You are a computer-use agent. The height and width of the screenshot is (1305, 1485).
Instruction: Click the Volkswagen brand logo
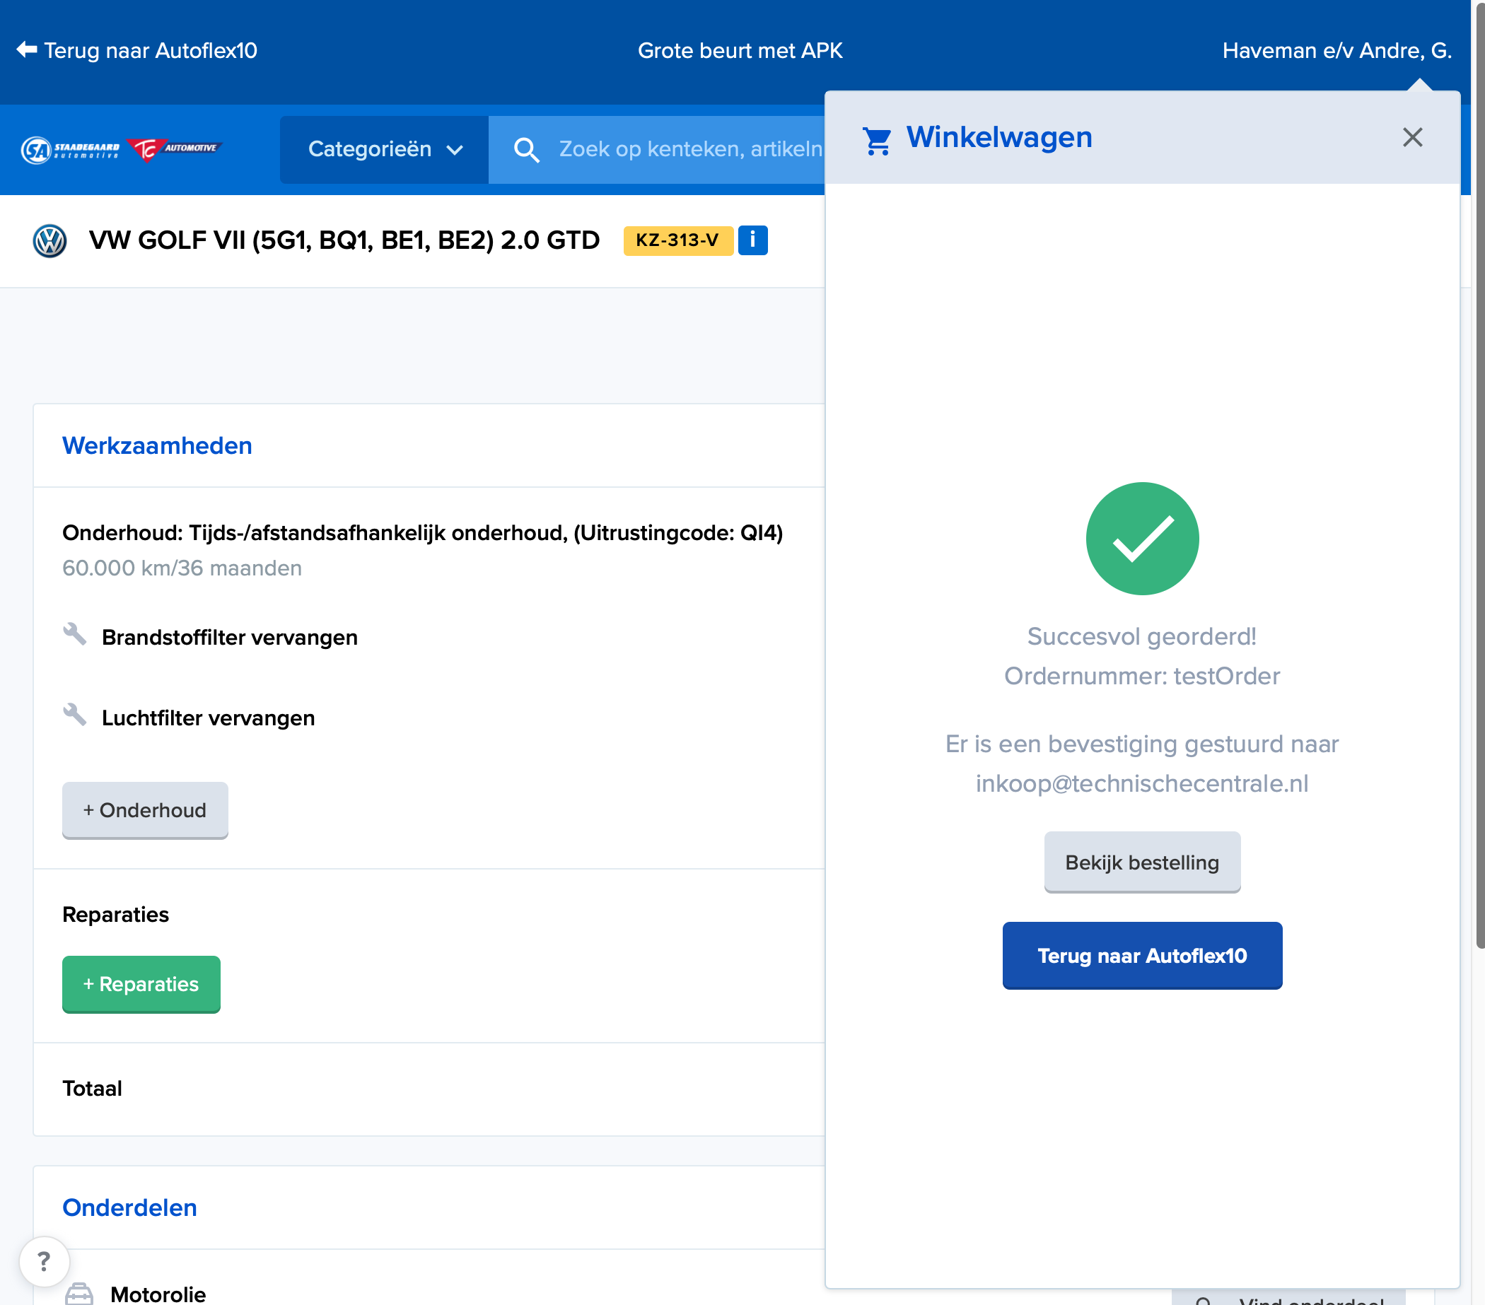pos(50,241)
